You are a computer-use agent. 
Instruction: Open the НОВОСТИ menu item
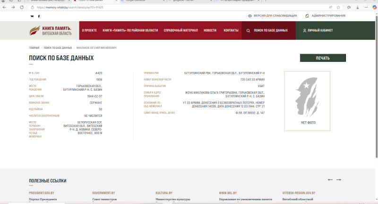tap(210, 30)
